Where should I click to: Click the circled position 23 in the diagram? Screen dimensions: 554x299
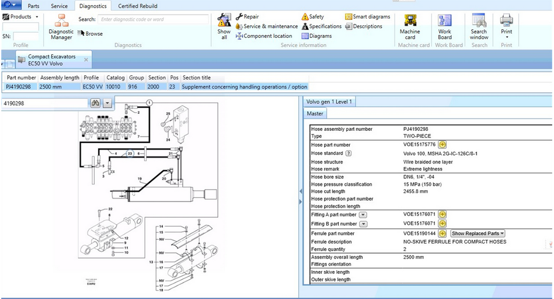[x=130, y=154]
